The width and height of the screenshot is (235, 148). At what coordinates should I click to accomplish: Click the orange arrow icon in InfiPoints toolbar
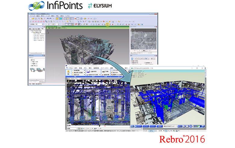coord(75,19)
